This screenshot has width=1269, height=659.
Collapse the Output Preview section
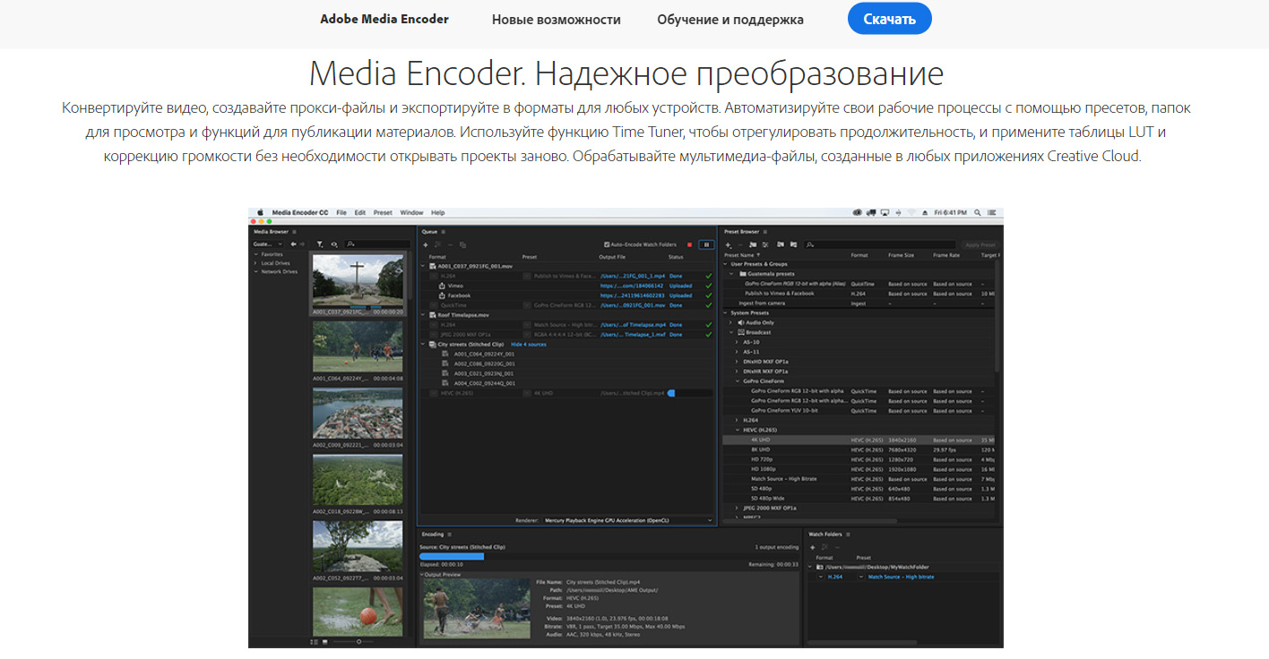point(422,575)
